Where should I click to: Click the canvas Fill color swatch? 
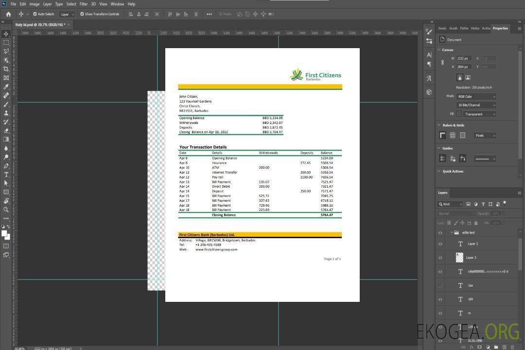tap(458, 114)
